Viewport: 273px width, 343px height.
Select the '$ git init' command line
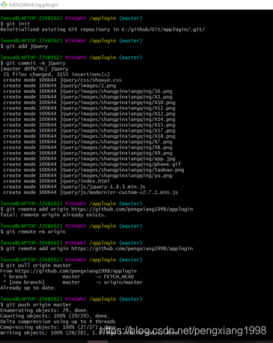pos(15,24)
